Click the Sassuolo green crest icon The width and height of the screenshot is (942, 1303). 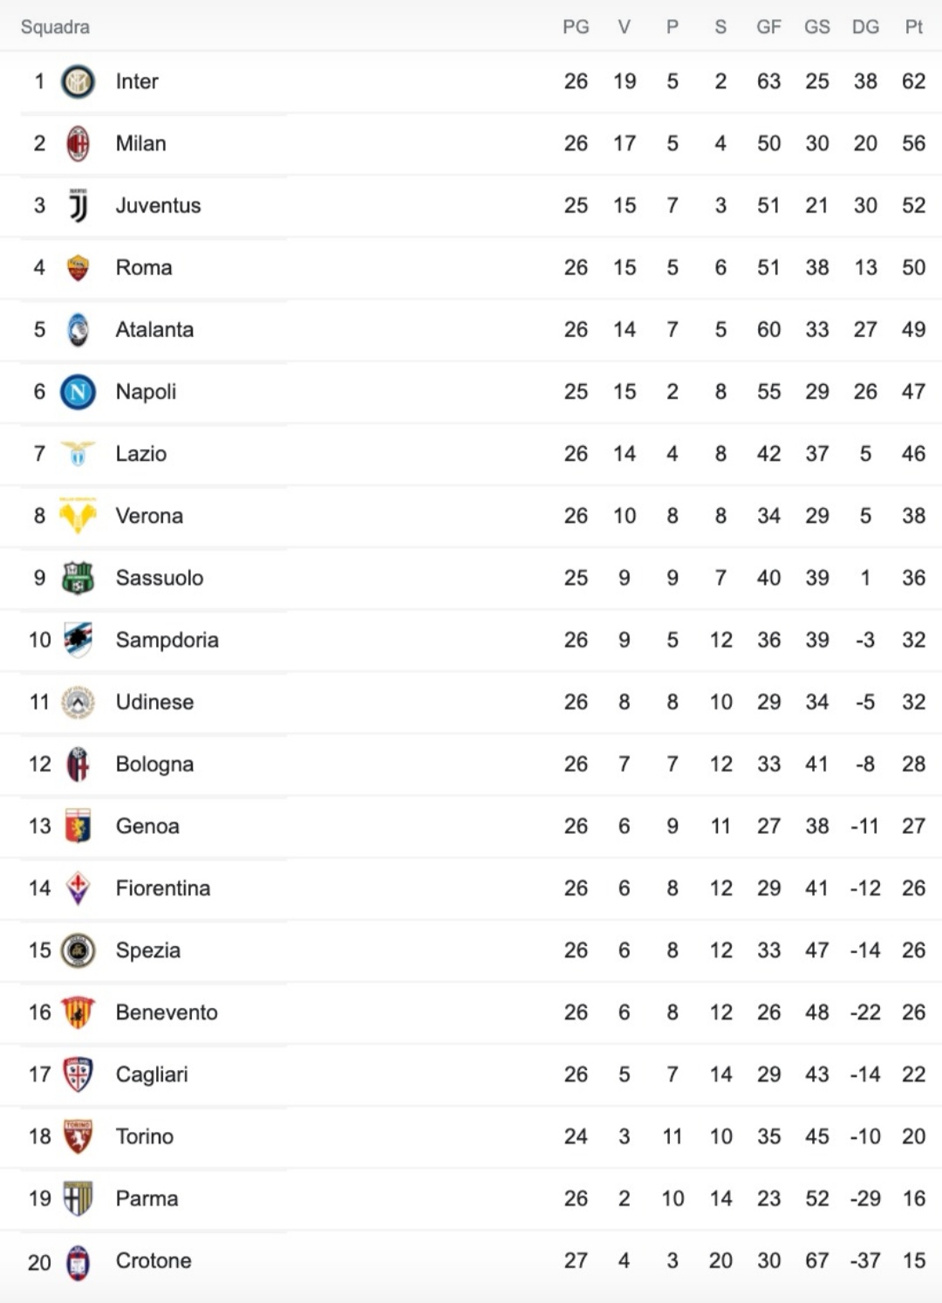(78, 578)
